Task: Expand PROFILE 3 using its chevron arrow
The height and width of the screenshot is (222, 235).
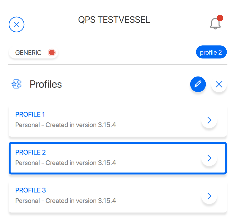Action: pyautogui.click(x=209, y=196)
